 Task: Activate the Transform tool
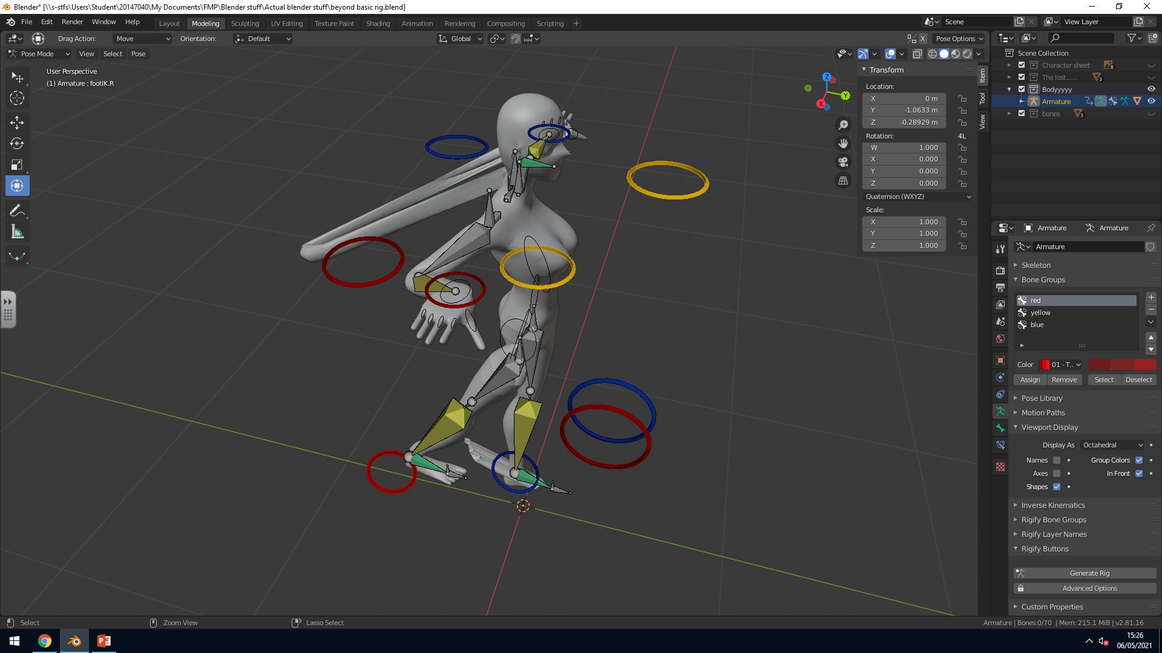pos(17,186)
